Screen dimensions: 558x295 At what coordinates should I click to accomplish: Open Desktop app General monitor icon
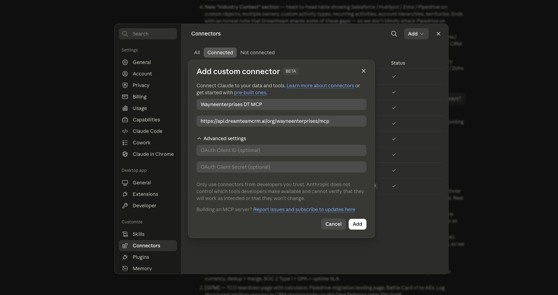(125, 183)
